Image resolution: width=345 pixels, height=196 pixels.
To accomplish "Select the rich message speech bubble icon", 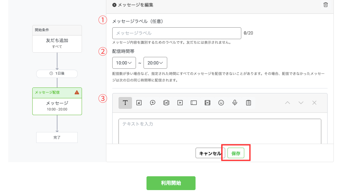I will click(x=153, y=103).
